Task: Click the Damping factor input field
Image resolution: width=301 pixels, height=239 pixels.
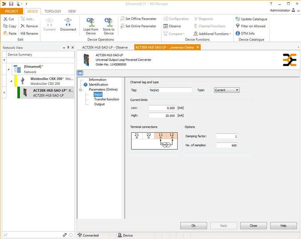Action: (x=227, y=136)
